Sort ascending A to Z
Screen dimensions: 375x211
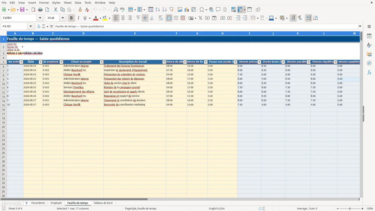click(x=158, y=10)
